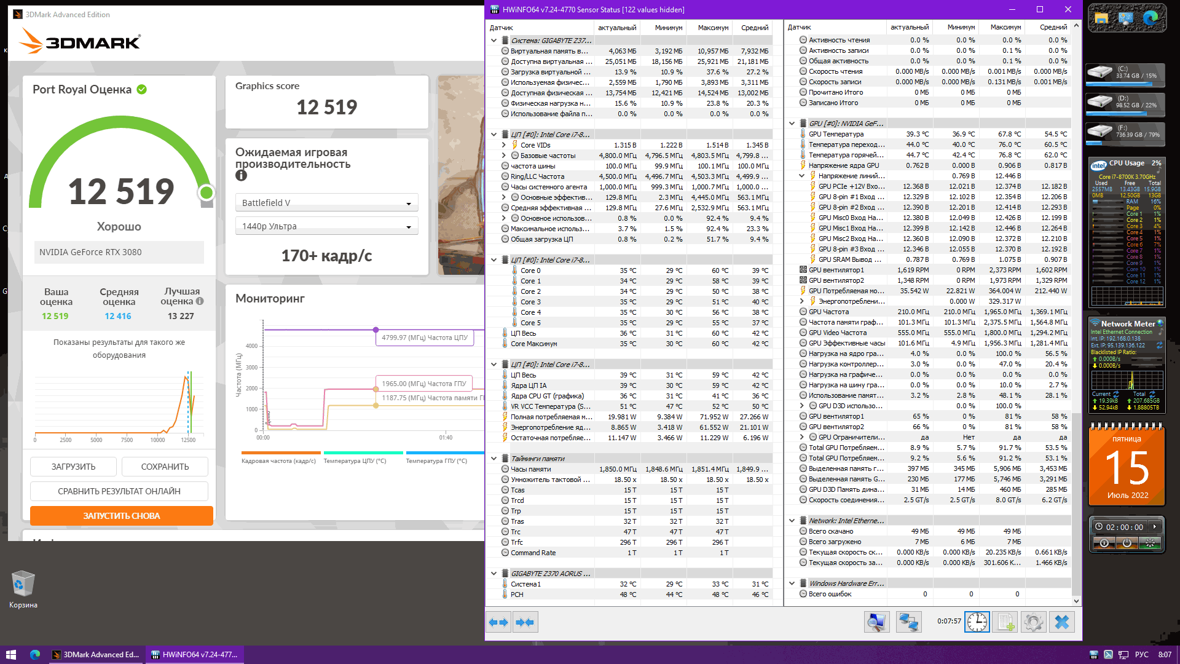
Task: Click the СОХРАНИТЬ button
Action: click(165, 467)
